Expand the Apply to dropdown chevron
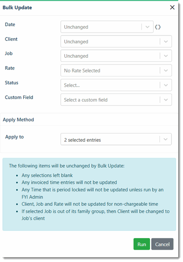 pos(166,139)
